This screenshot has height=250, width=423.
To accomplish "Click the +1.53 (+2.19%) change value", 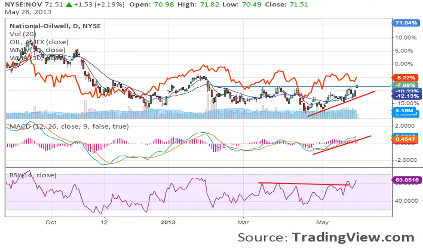I will pos(99,5).
